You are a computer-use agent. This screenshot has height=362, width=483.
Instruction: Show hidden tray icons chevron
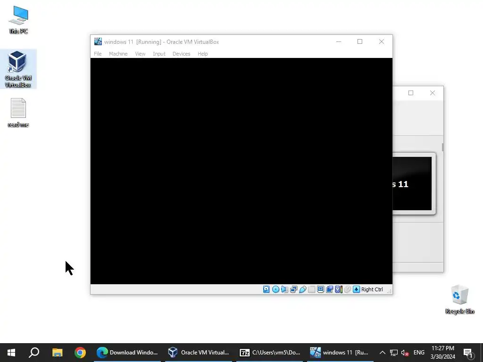coord(382,353)
